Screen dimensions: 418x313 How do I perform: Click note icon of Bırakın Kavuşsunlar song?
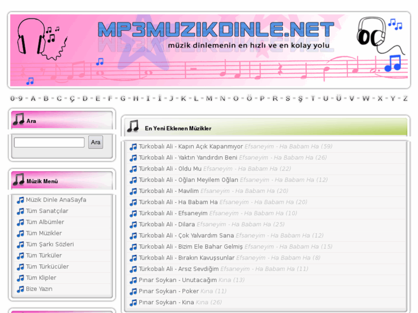(x=133, y=258)
